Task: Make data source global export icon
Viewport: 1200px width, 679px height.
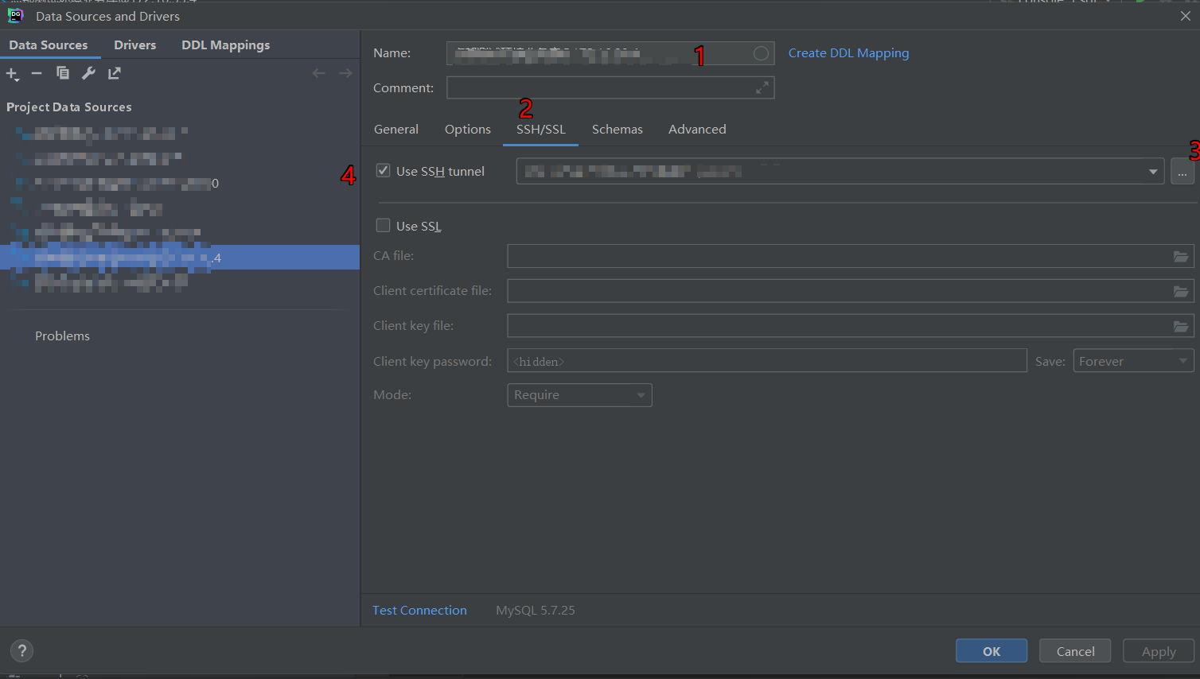Action: (x=115, y=73)
